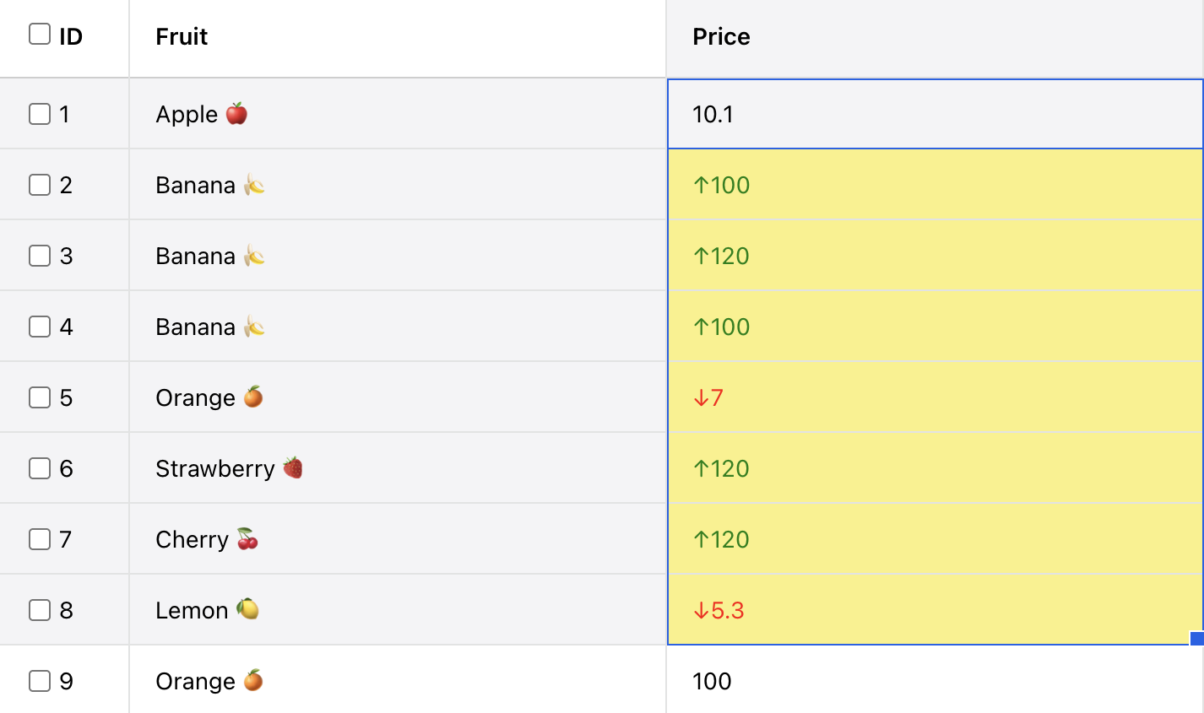Enable the checkbox in row 5
This screenshot has width=1204, height=713.
pyautogui.click(x=40, y=397)
